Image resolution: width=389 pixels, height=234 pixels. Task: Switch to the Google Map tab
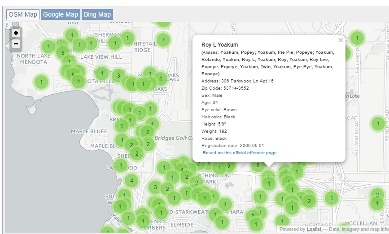coord(61,14)
